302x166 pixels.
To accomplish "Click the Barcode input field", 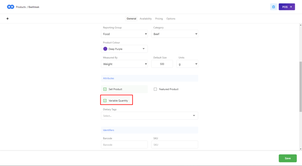I will (124, 144).
